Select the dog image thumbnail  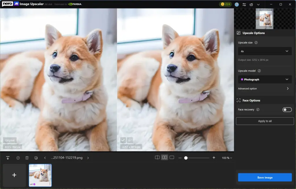pos(40,175)
